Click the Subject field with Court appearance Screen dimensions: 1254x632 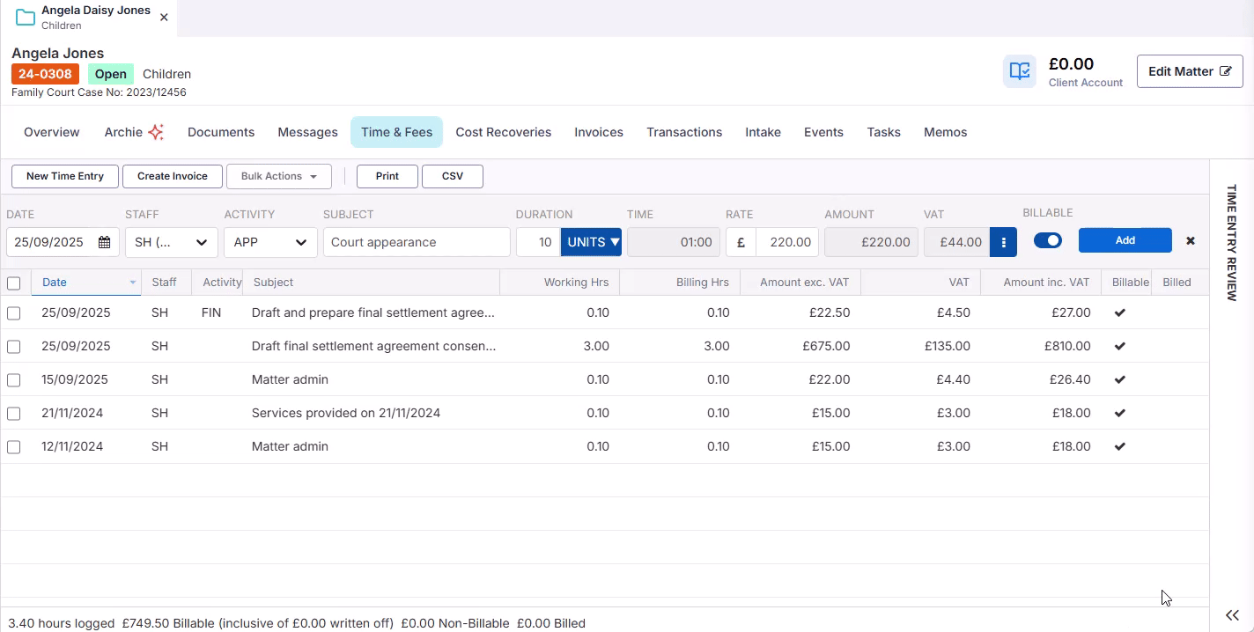[416, 242]
